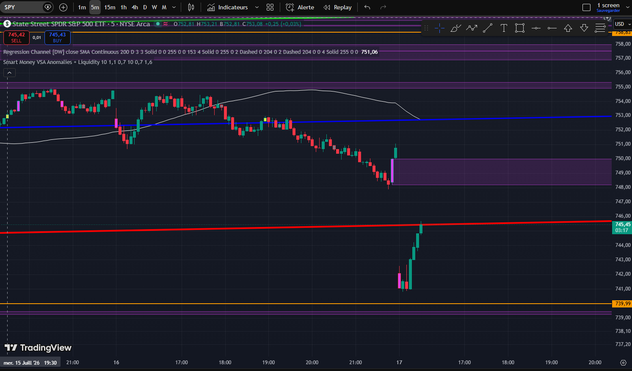Expand the timeframe list dropdown arrow

click(174, 7)
